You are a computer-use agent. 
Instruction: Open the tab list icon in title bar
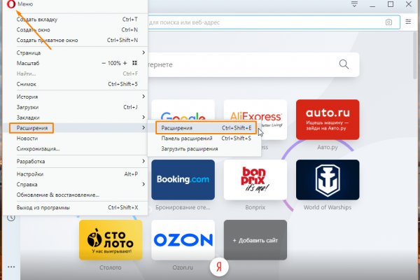point(354,5)
